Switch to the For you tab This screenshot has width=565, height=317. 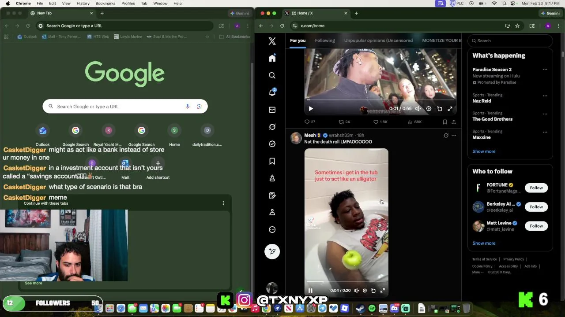click(298, 41)
